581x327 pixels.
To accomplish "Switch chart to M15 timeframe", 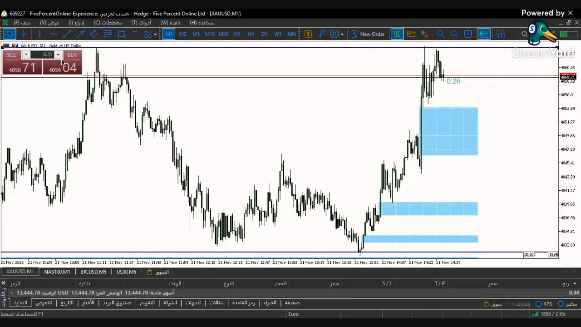I will click(210, 34).
